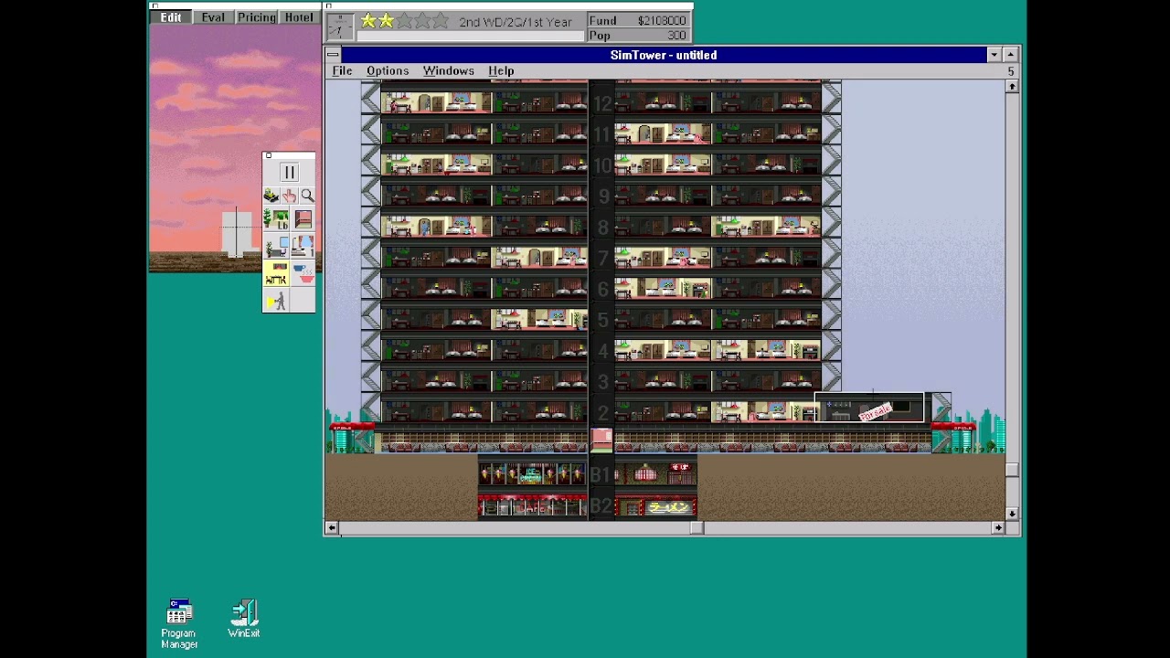Screen dimensions: 1170x658
Task: Open the Hotel tab
Action: click(x=299, y=17)
